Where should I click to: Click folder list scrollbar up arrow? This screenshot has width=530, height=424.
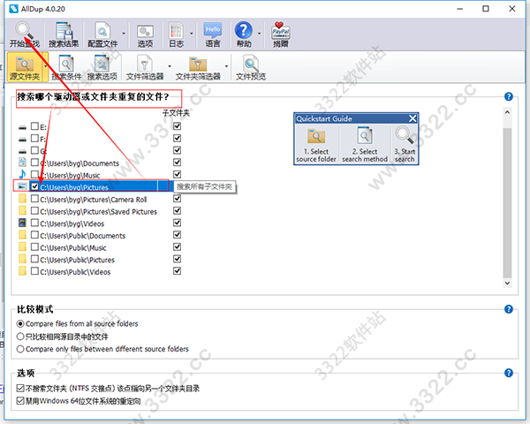(x=507, y=112)
